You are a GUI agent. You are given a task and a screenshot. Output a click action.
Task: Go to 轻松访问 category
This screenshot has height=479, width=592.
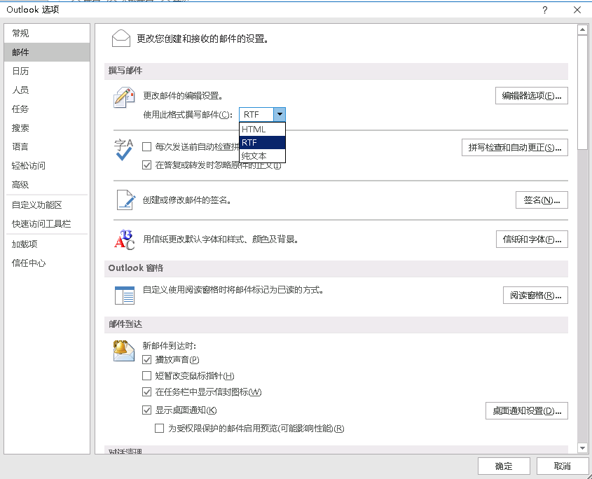point(47,165)
